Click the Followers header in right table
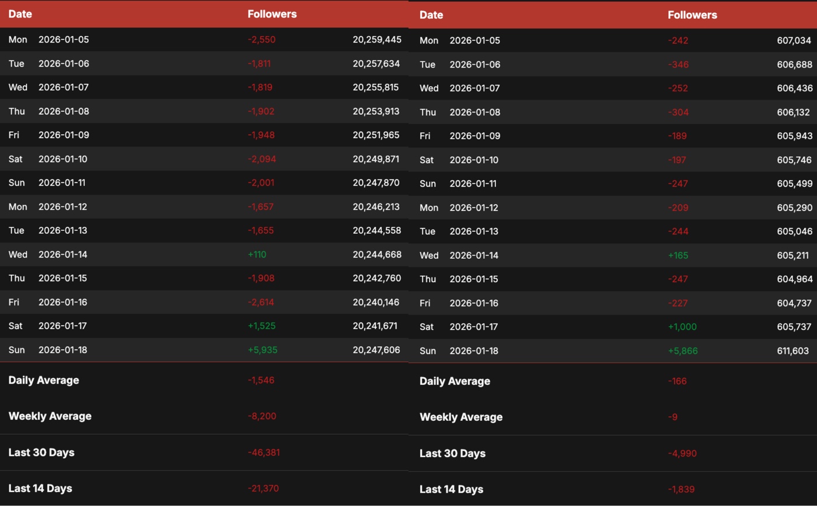This screenshot has width=817, height=506. click(x=692, y=15)
